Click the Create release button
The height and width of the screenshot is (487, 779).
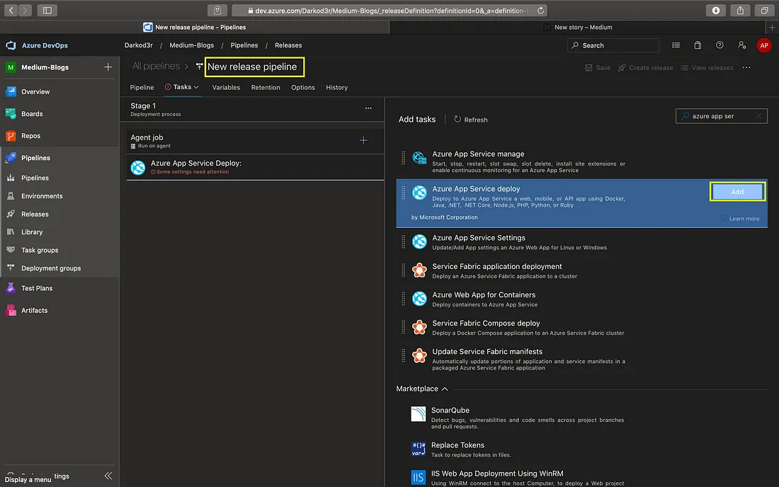(x=645, y=67)
